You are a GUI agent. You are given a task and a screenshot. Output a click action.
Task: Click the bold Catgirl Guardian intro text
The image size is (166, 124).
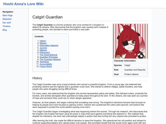pos(45,25)
